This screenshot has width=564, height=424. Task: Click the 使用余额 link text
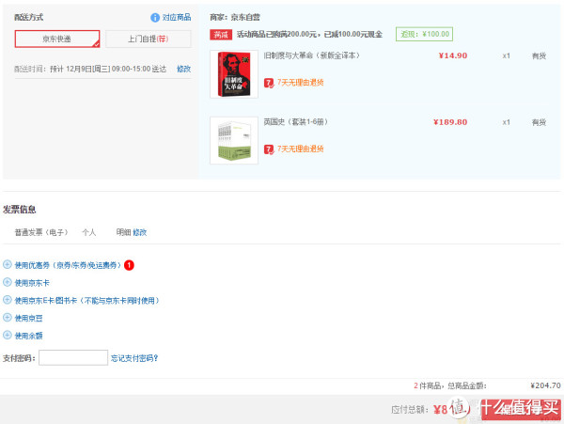click(28, 336)
